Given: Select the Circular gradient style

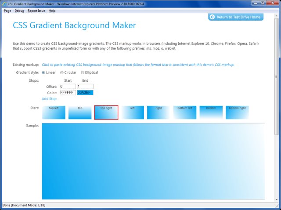Looking at the screenshot, I should [62, 72].
